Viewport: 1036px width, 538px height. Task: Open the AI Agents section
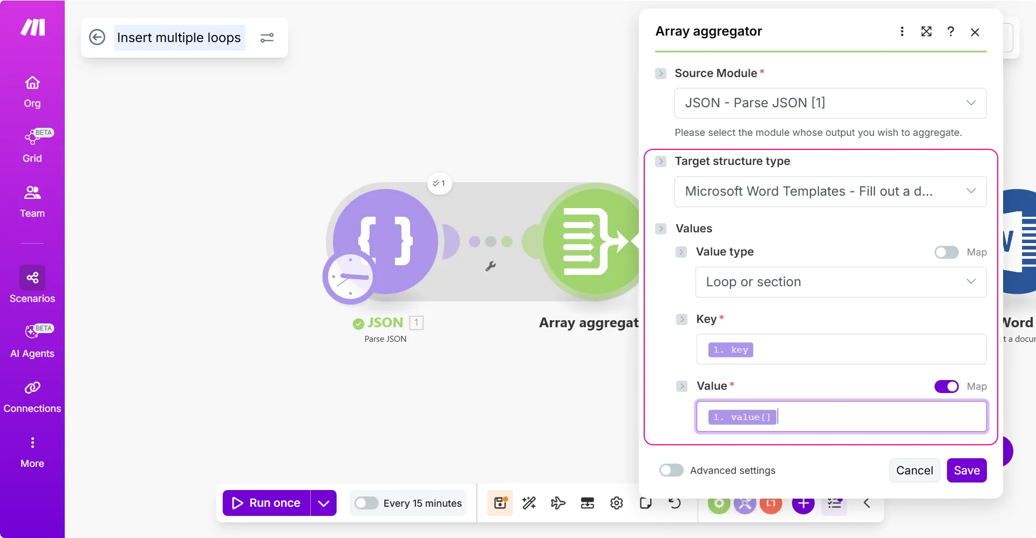32,341
